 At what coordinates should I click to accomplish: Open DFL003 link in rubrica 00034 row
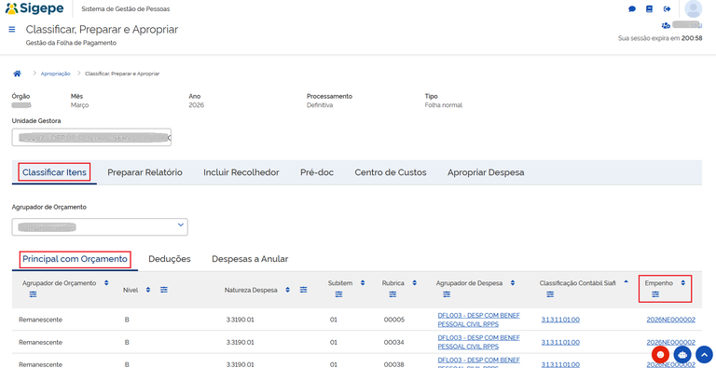coord(478,342)
